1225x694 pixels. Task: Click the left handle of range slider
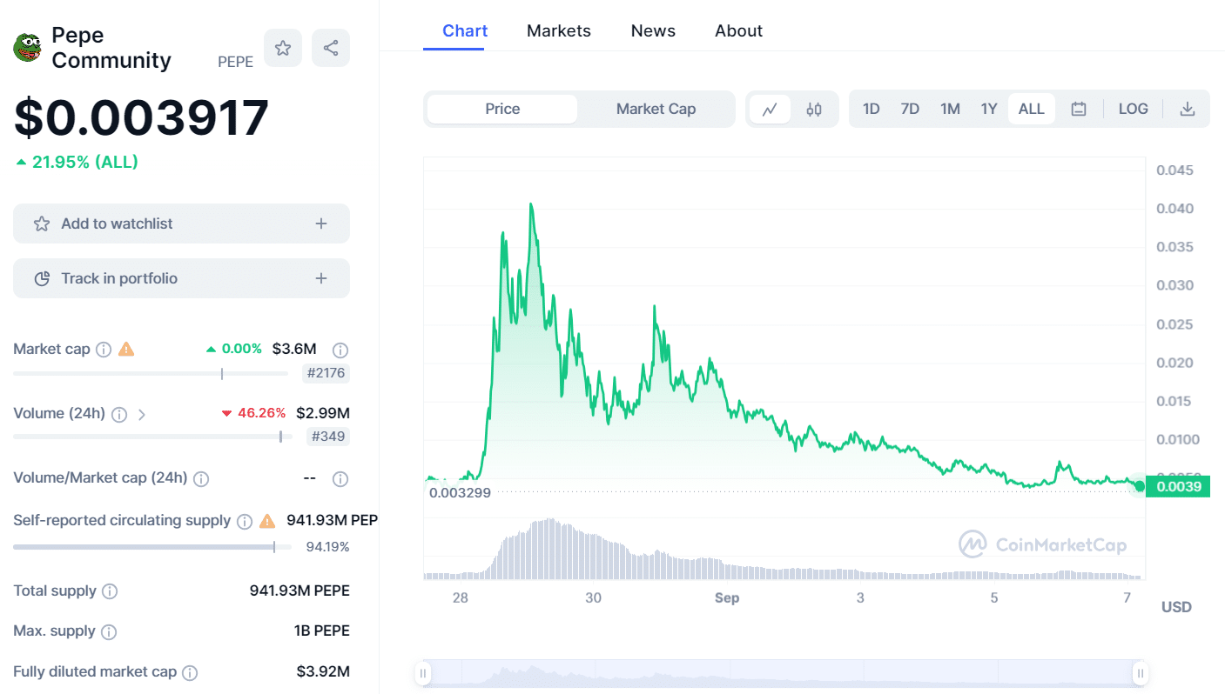click(x=423, y=672)
